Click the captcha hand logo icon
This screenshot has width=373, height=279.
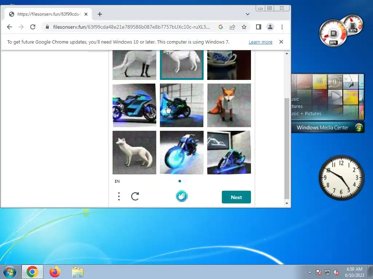click(x=182, y=197)
